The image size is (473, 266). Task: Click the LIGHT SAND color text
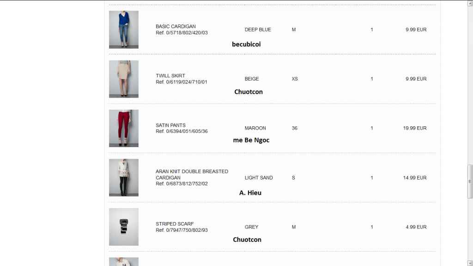[259, 178]
